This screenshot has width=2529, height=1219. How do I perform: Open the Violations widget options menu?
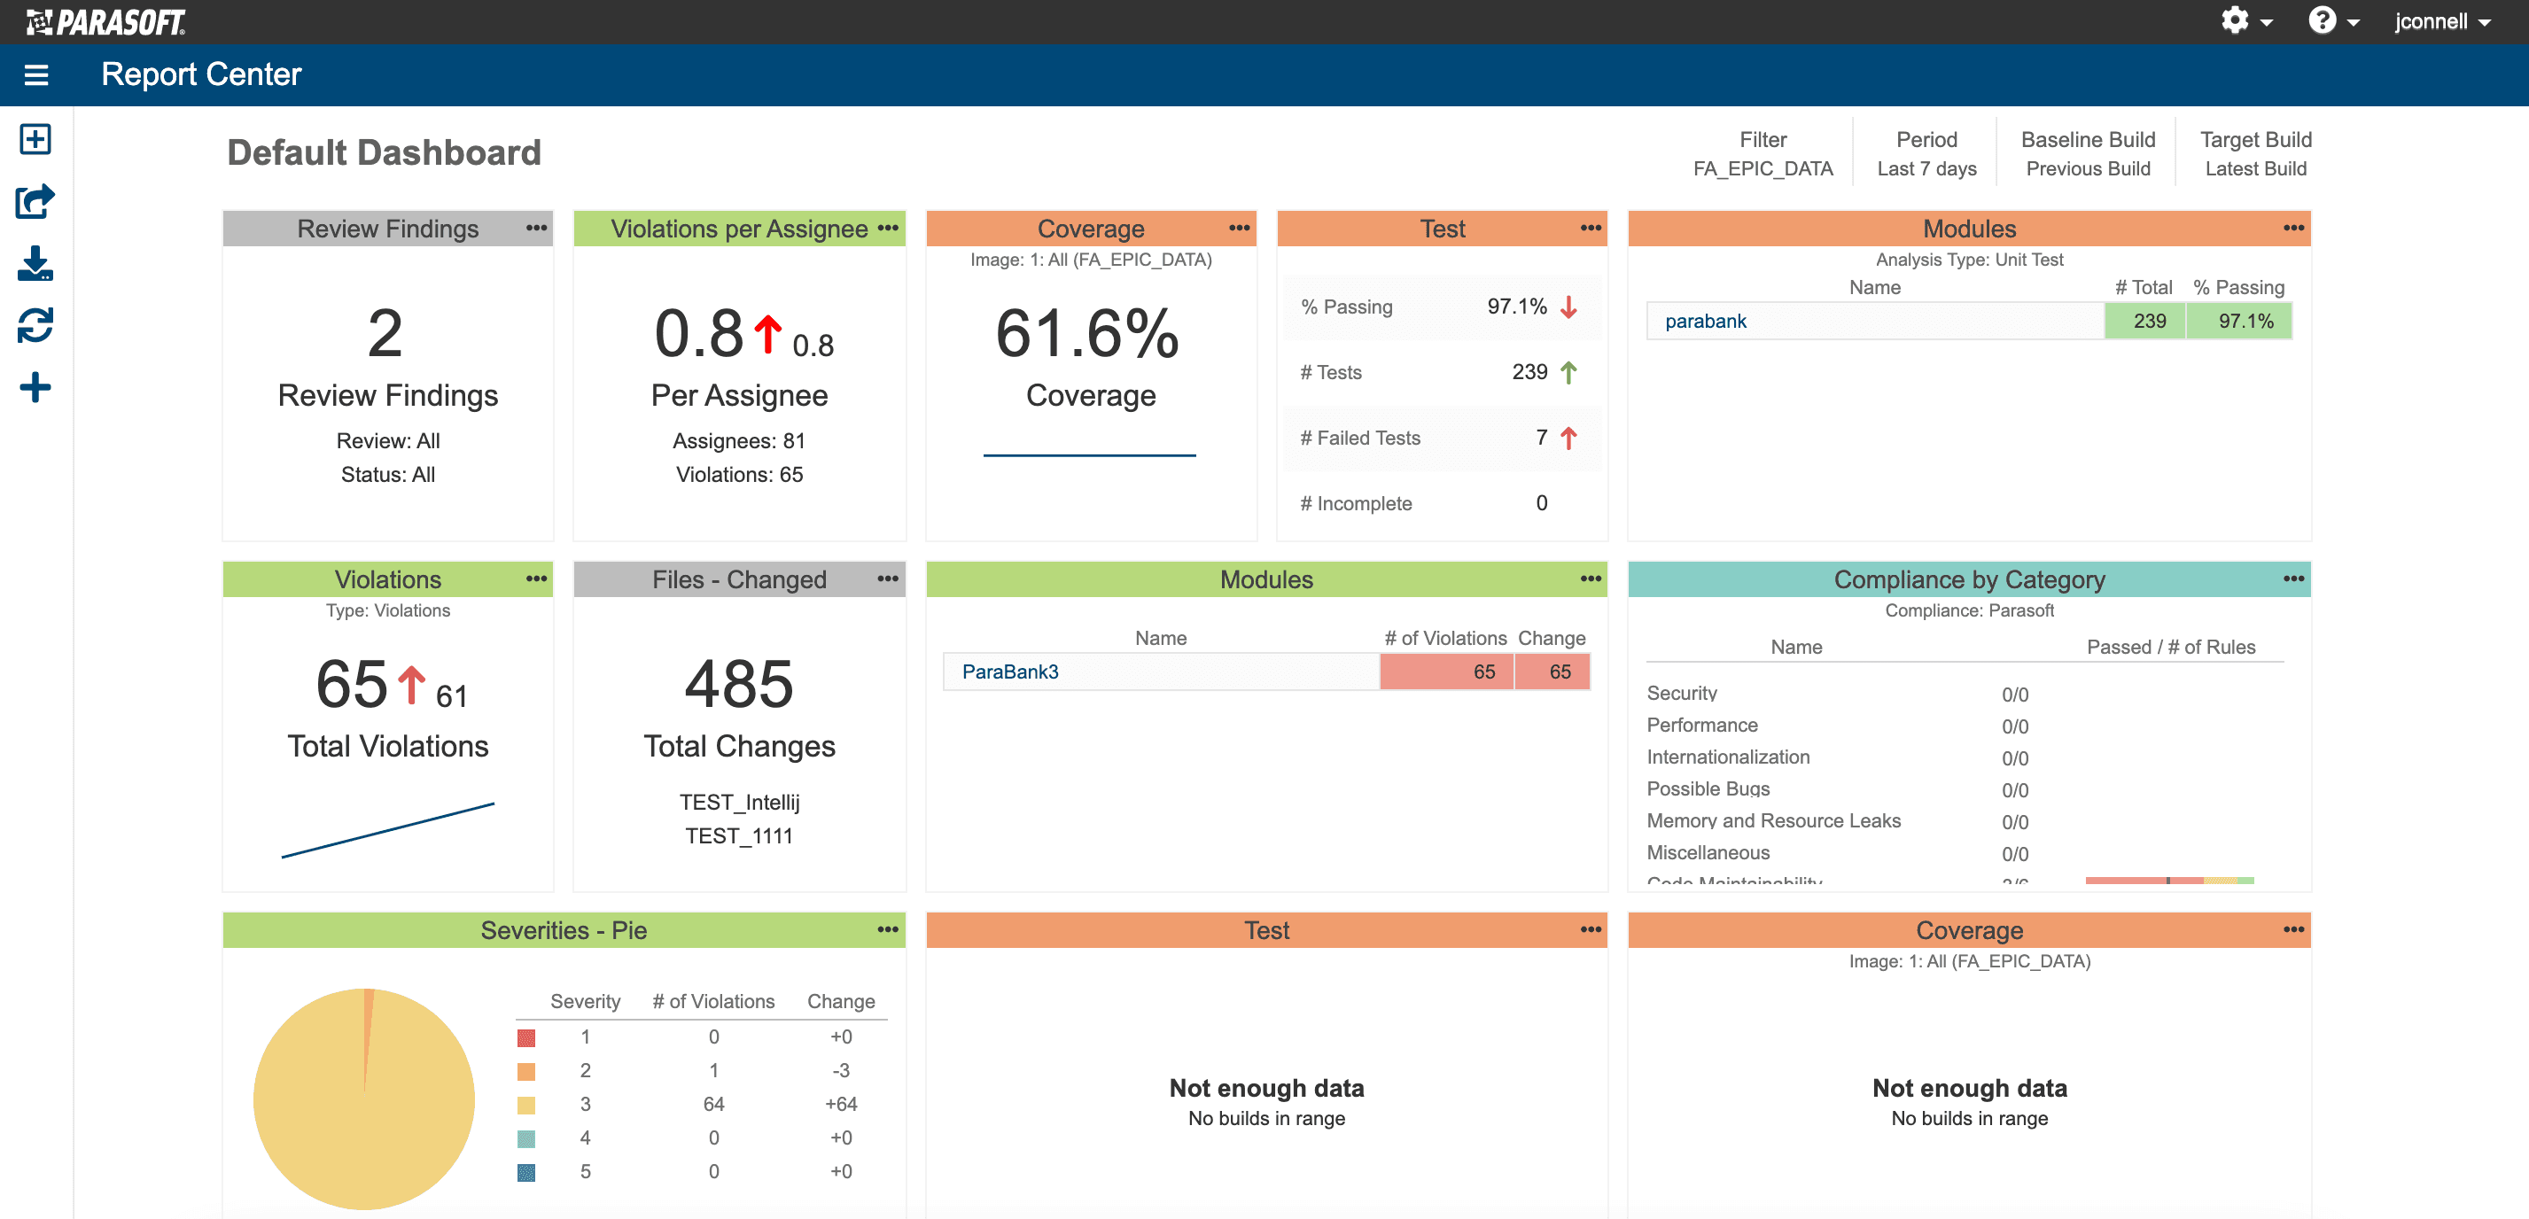click(536, 578)
